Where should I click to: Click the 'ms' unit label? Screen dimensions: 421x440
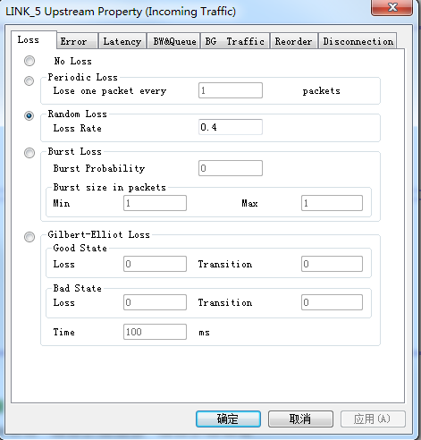coord(205,333)
